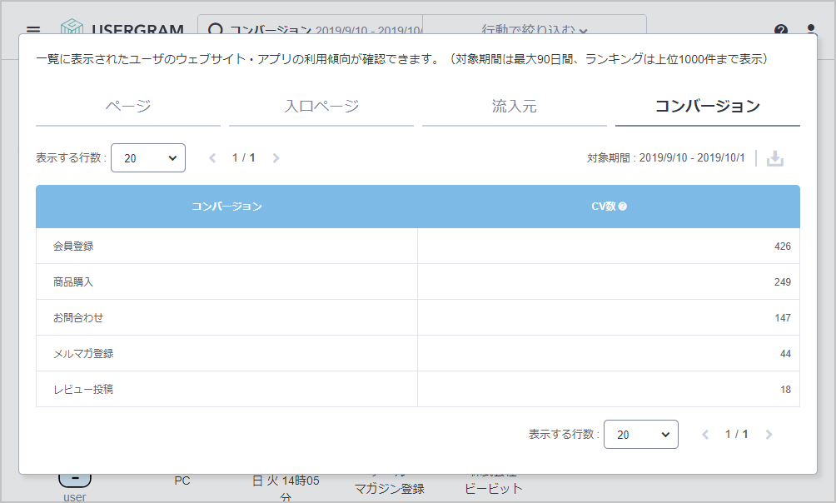This screenshot has width=836, height=503.
Task: Open the bottom 表示する行数 dropdown
Action: [x=641, y=435]
